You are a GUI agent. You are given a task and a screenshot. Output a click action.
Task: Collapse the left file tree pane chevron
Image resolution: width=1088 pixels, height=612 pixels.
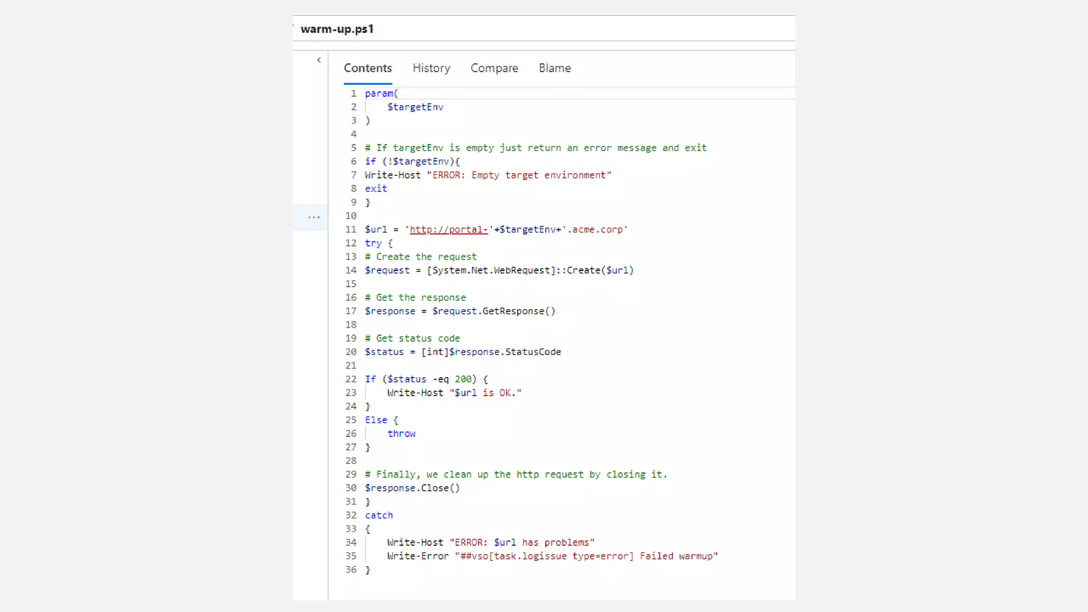[x=319, y=60]
